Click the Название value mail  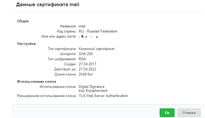tap(82, 26)
